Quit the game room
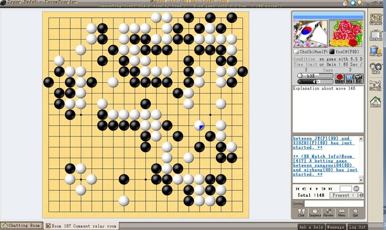 [355, 212]
